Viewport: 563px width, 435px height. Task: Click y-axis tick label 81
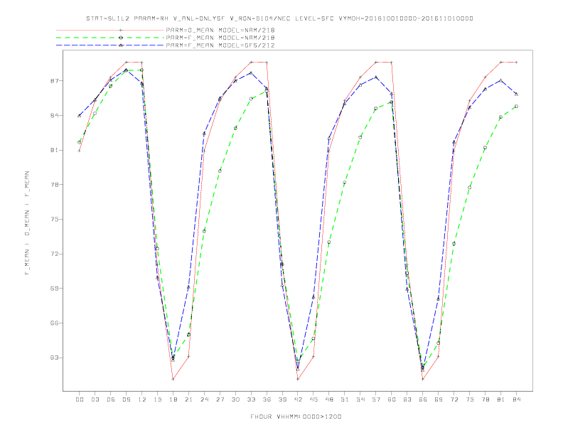click(x=54, y=150)
